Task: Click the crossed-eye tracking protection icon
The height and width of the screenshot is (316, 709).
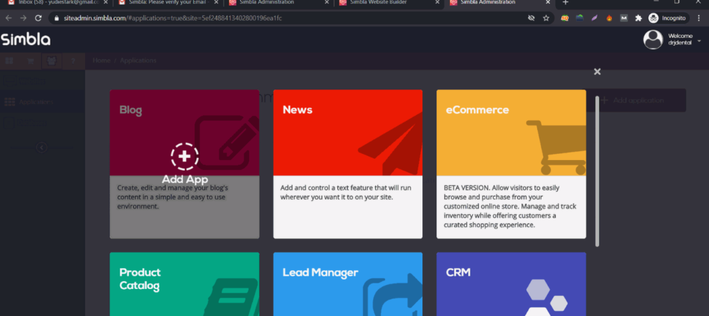Action: click(x=531, y=18)
